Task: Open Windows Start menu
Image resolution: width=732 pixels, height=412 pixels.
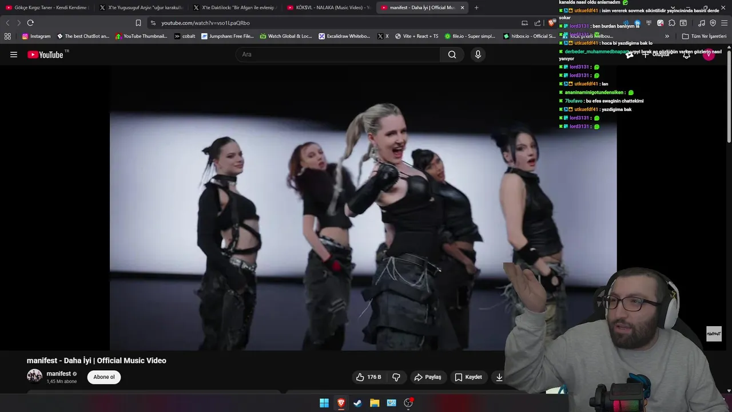Action: pos(324,403)
